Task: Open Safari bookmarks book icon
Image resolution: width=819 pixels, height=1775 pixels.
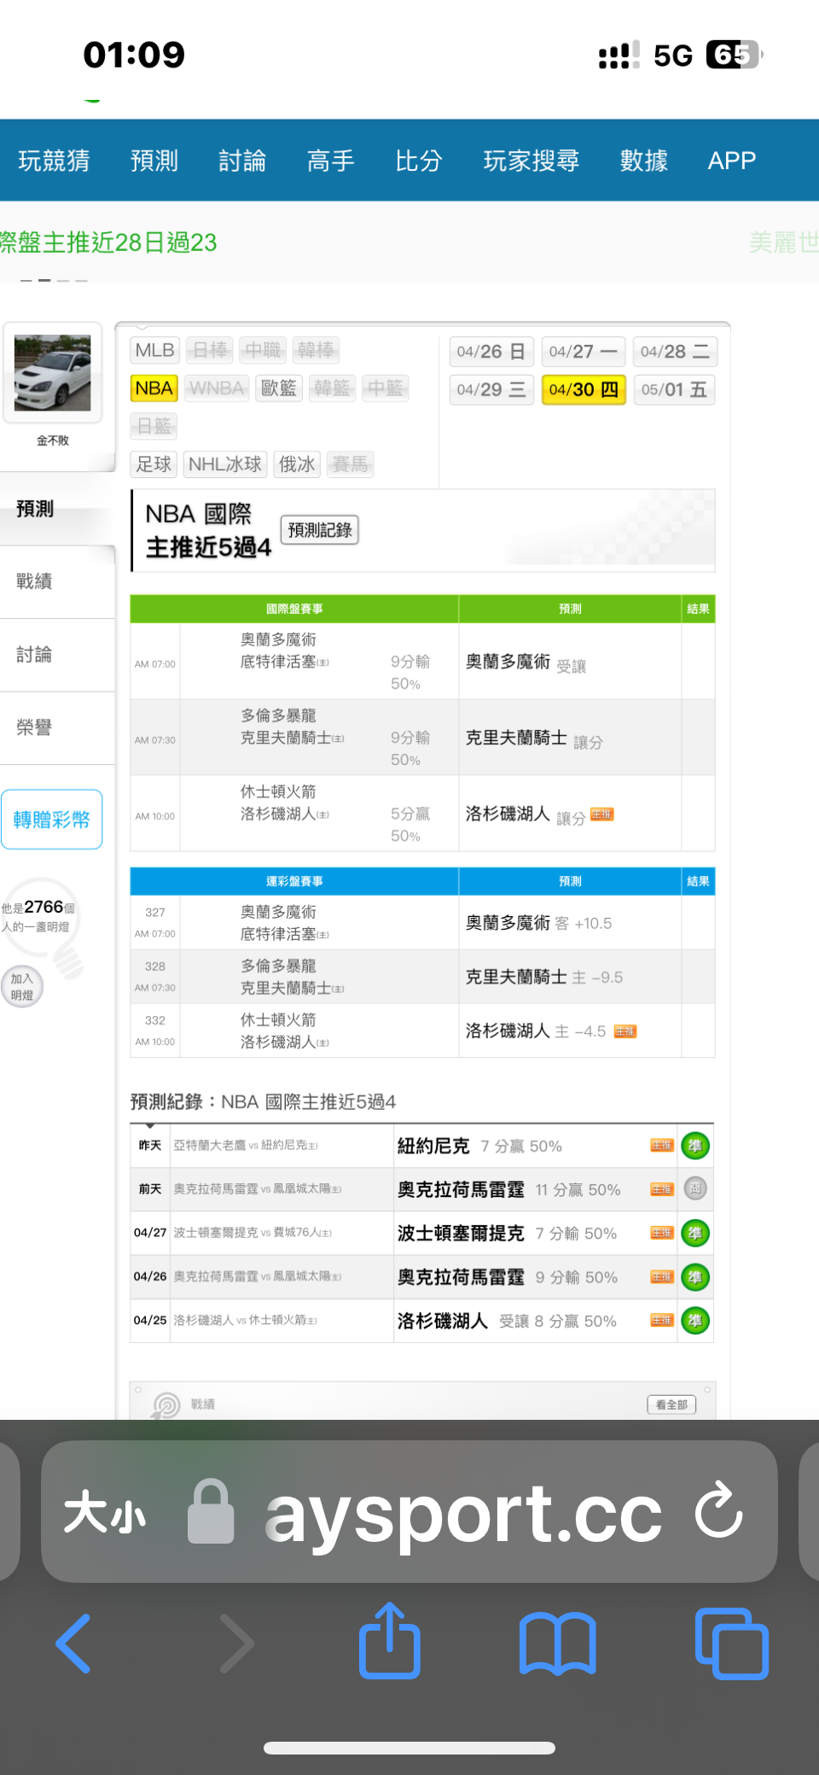Action: click(557, 1643)
